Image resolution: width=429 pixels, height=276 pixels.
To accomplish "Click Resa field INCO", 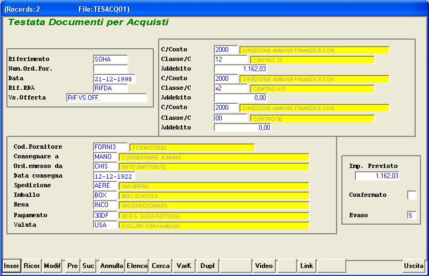I will coord(105,205).
